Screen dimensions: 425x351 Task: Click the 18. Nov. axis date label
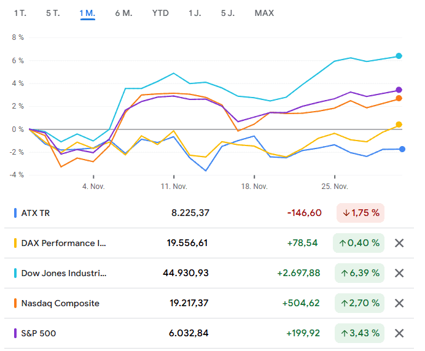254,187
